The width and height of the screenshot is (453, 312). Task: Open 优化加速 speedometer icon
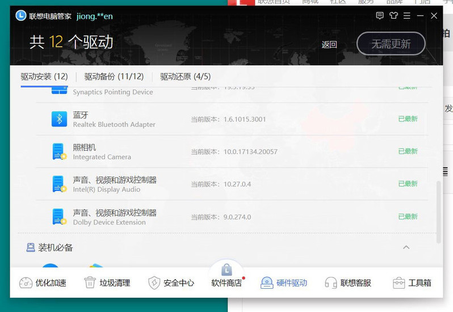click(x=26, y=283)
